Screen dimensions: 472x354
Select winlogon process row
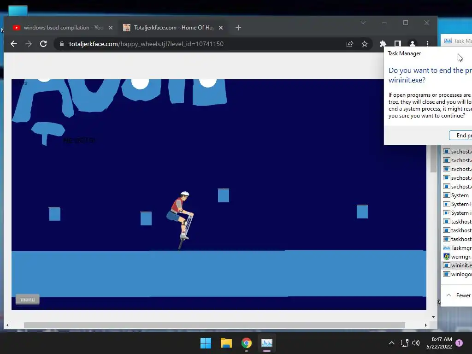(457, 274)
